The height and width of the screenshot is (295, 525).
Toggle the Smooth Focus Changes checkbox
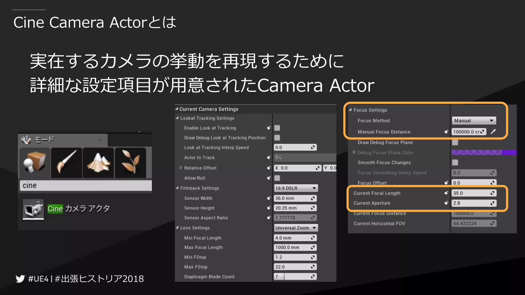click(455, 162)
